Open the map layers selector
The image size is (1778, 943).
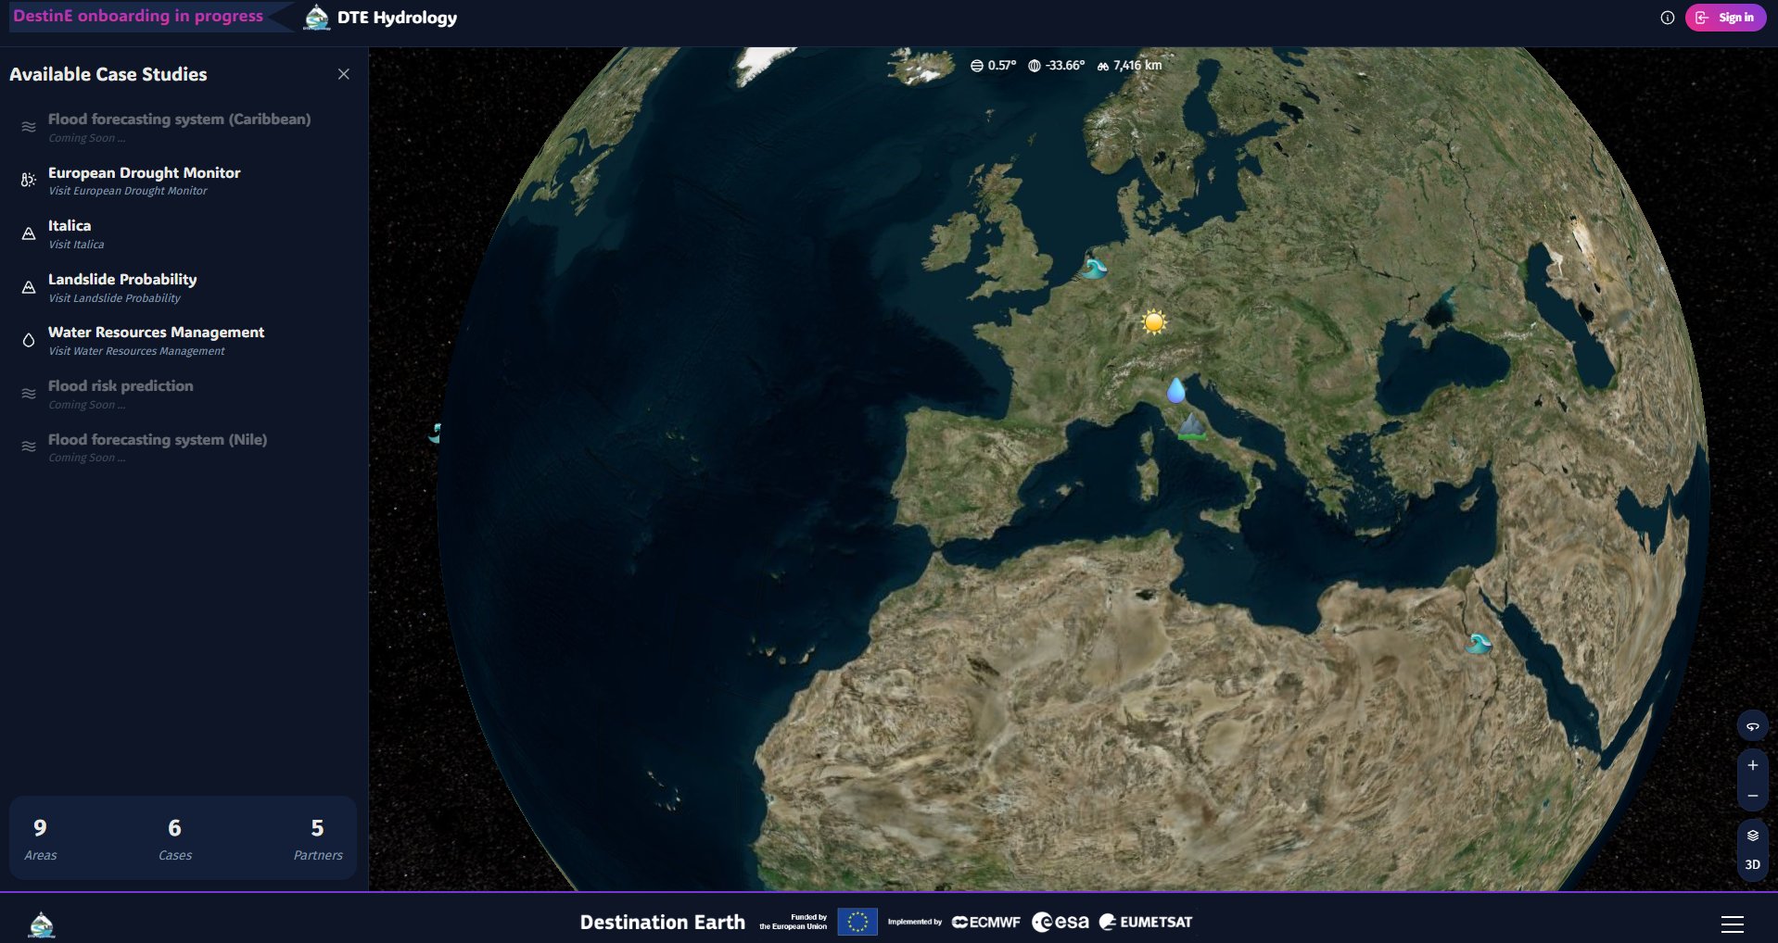tap(1752, 836)
